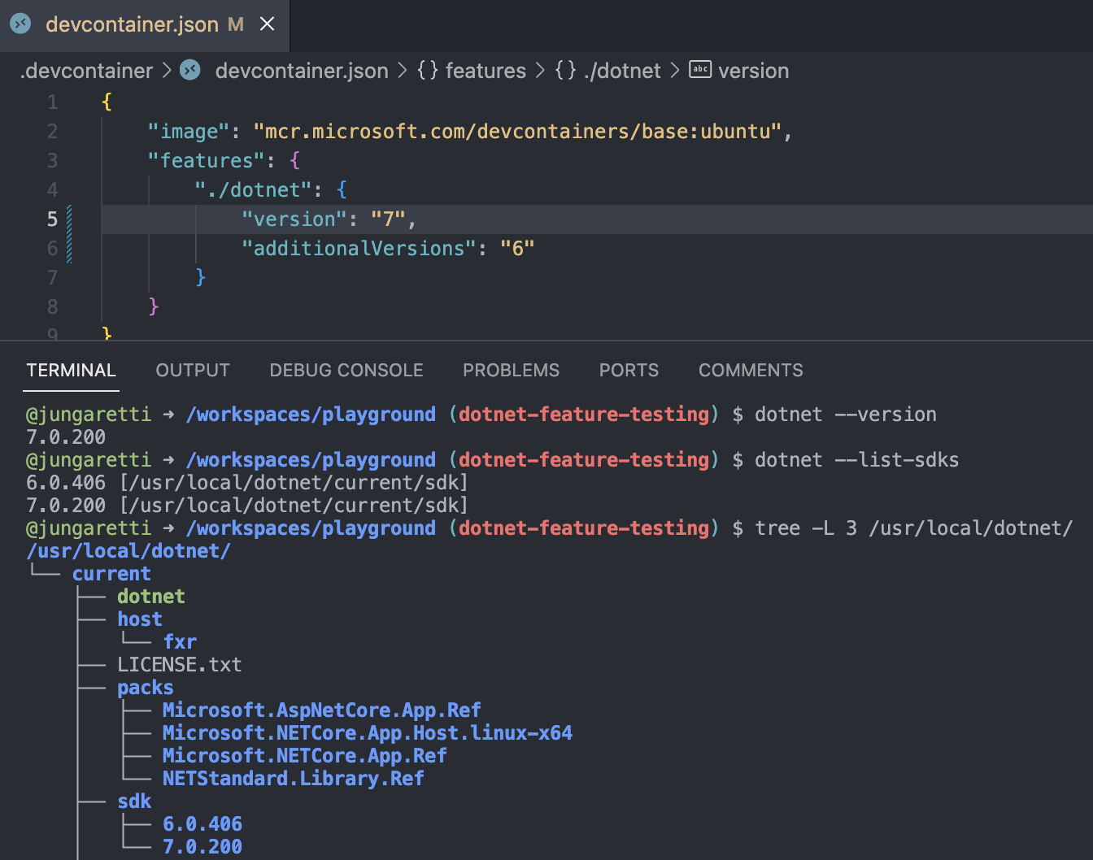
Task: Click the blue modification bar beside line 5
Action: click(x=68, y=219)
